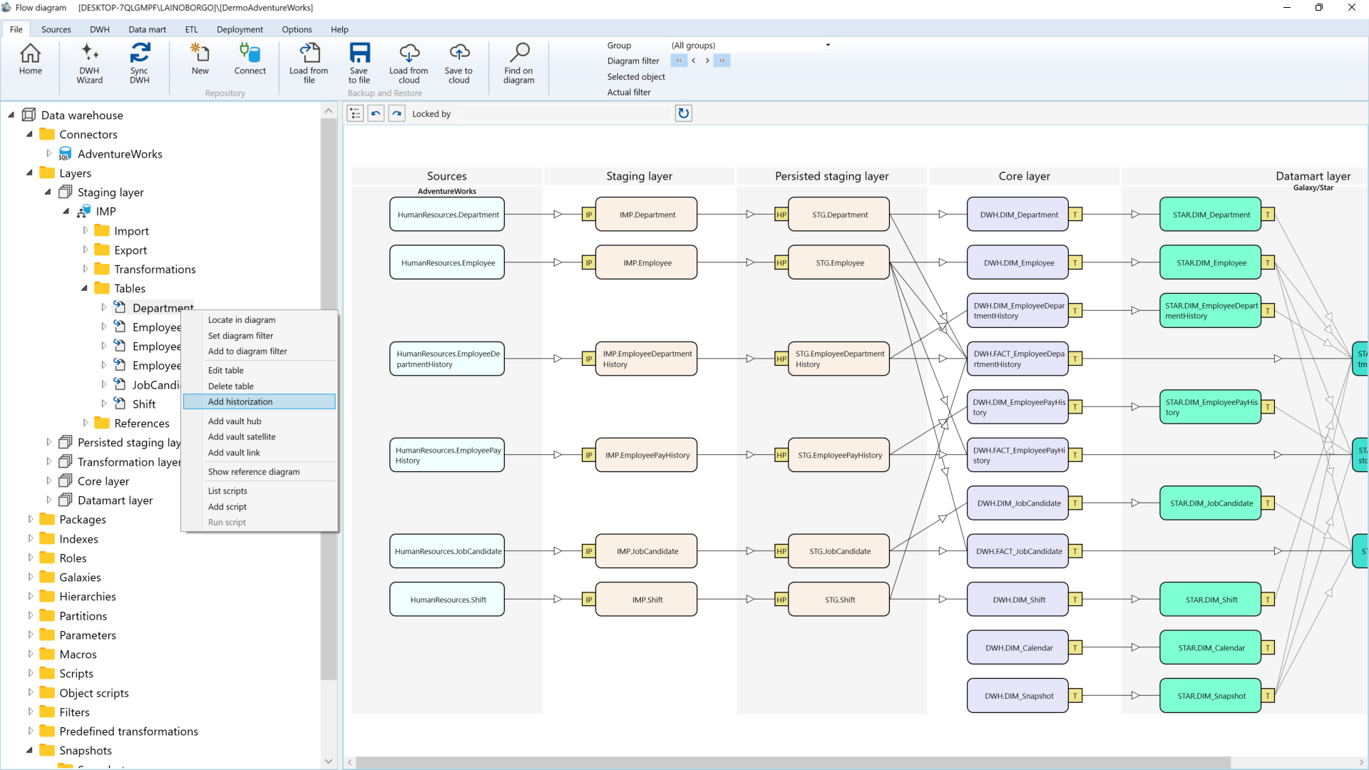Viewport: 1369px width, 770px height.
Task: Select DWH.FACT_JobCandidate core node
Action: coord(1018,551)
